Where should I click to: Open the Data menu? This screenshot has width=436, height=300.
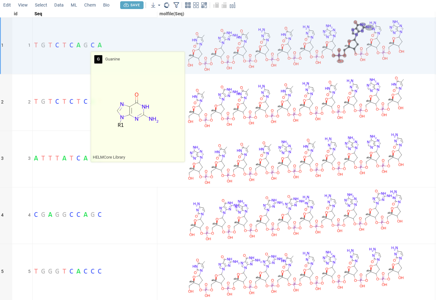59,5
